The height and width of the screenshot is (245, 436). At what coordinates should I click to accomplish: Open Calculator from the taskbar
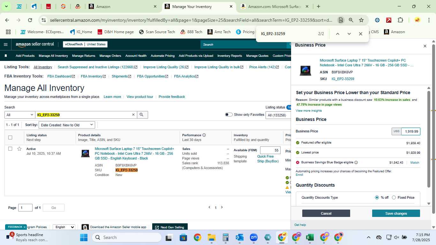point(226,237)
